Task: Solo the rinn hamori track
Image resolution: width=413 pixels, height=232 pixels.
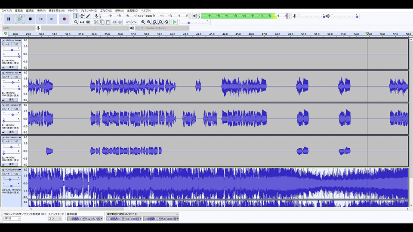Action: point(16,141)
